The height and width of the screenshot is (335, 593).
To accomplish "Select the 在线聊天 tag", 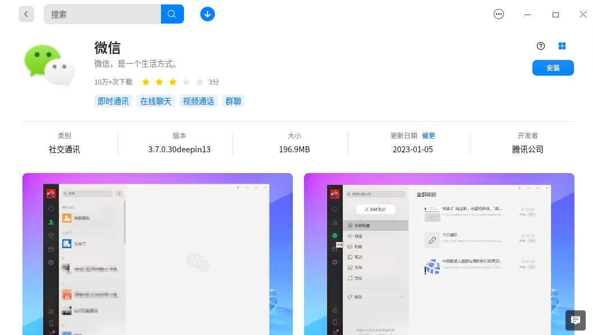I will pyautogui.click(x=155, y=101).
